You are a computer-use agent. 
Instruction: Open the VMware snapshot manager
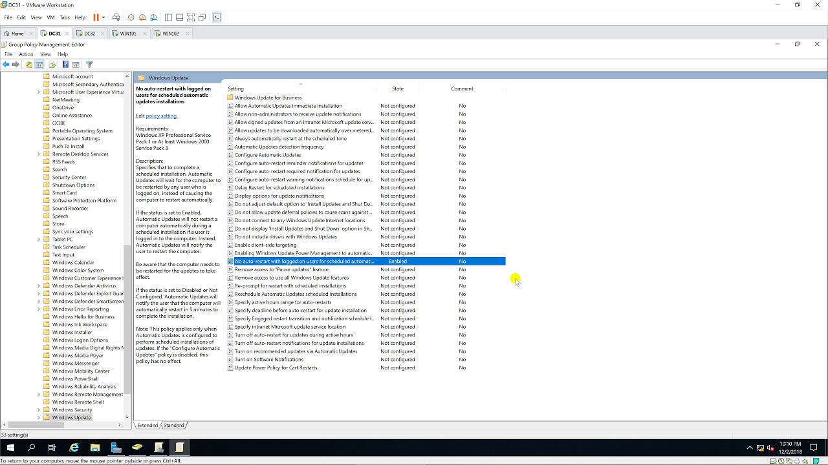(x=153, y=17)
